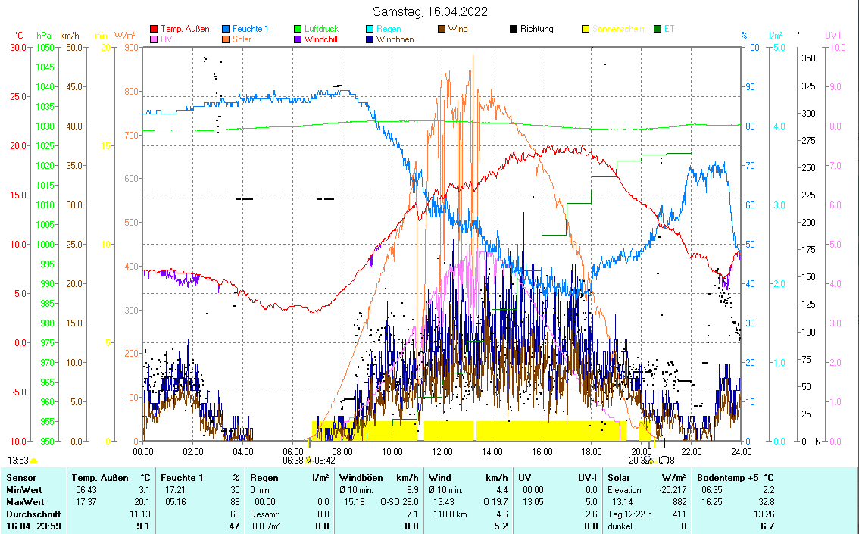Screen dimensions: 859x534
Task: Click the Bodentemp +5 column header
Action: (726, 478)
